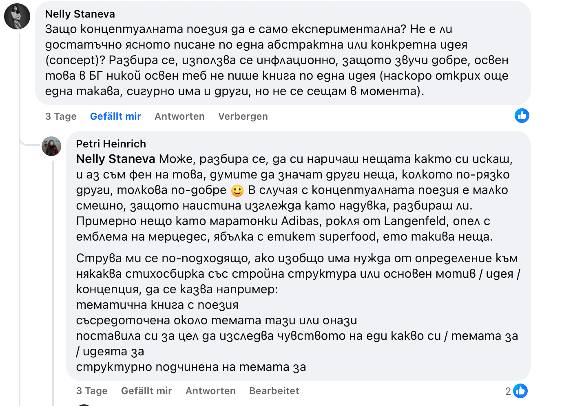Open Nelly Staneva's profile picture
562x406 pixels.
(17, 16)
